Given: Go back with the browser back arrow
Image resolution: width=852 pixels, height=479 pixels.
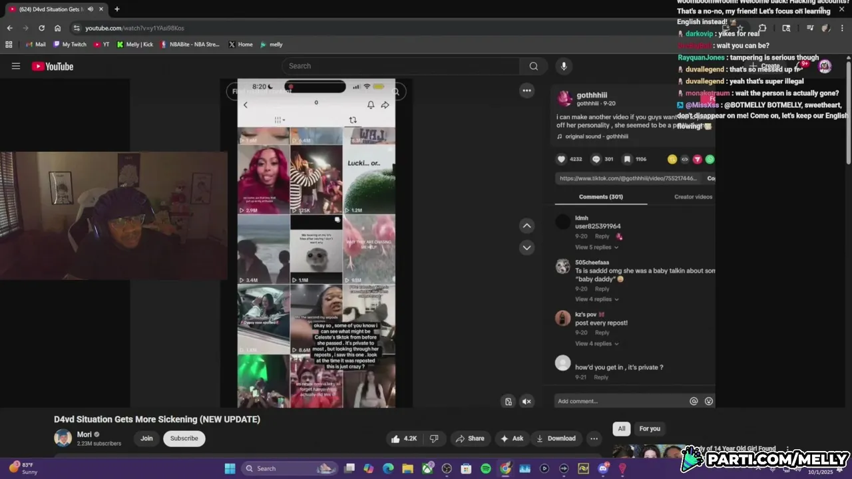Looking at the screenshot, I should tap(9, 28).
